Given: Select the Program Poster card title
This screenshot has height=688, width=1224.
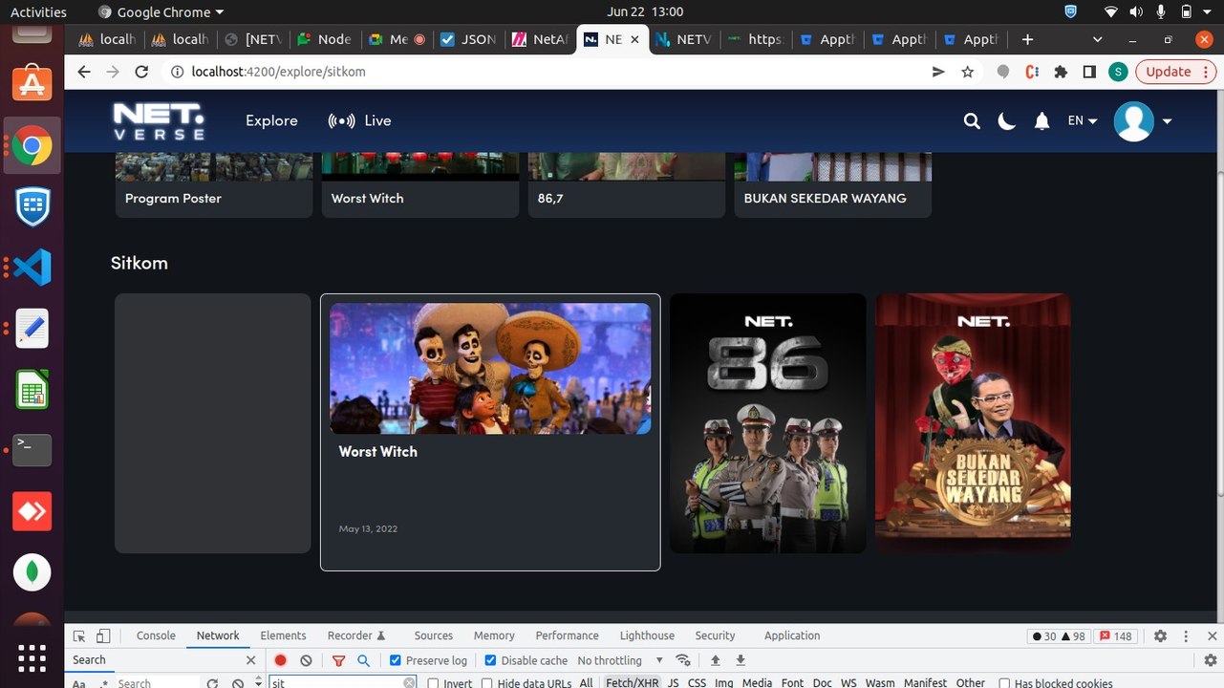Looking at the screenshot, I should [x=173, y=198].
